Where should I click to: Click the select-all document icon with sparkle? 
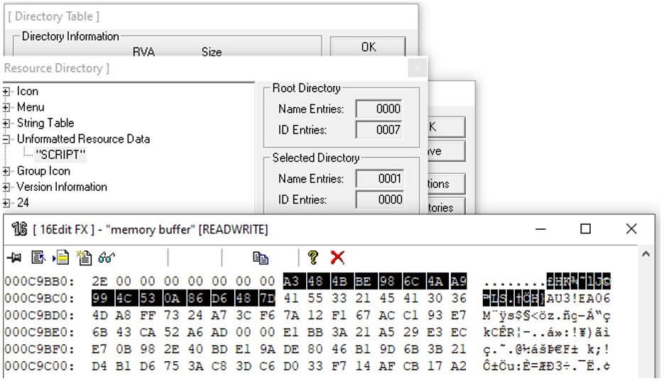pos(84,257)
